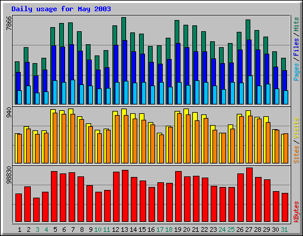Click day label "1" on x-axis

(x=20, y=230)
